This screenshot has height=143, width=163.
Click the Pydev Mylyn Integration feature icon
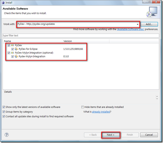(x=16, y=56)
